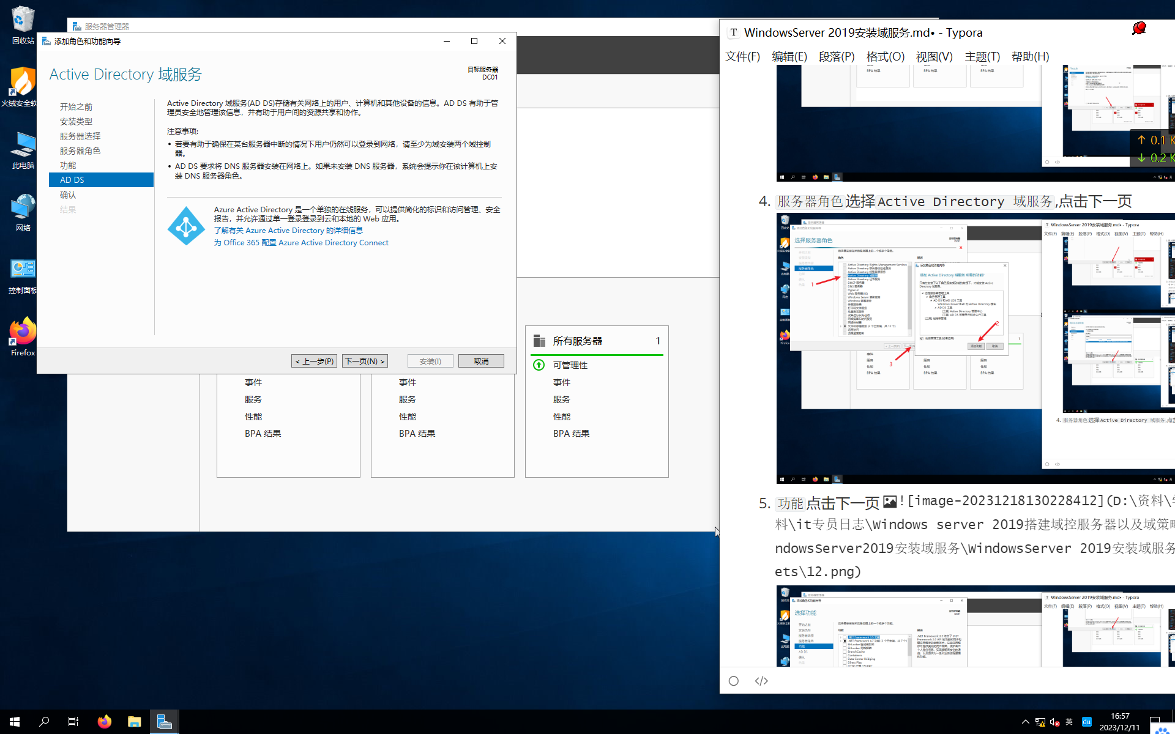
Task: Click the taskbar search magnifier icon
Action: (x=44, y=722)
